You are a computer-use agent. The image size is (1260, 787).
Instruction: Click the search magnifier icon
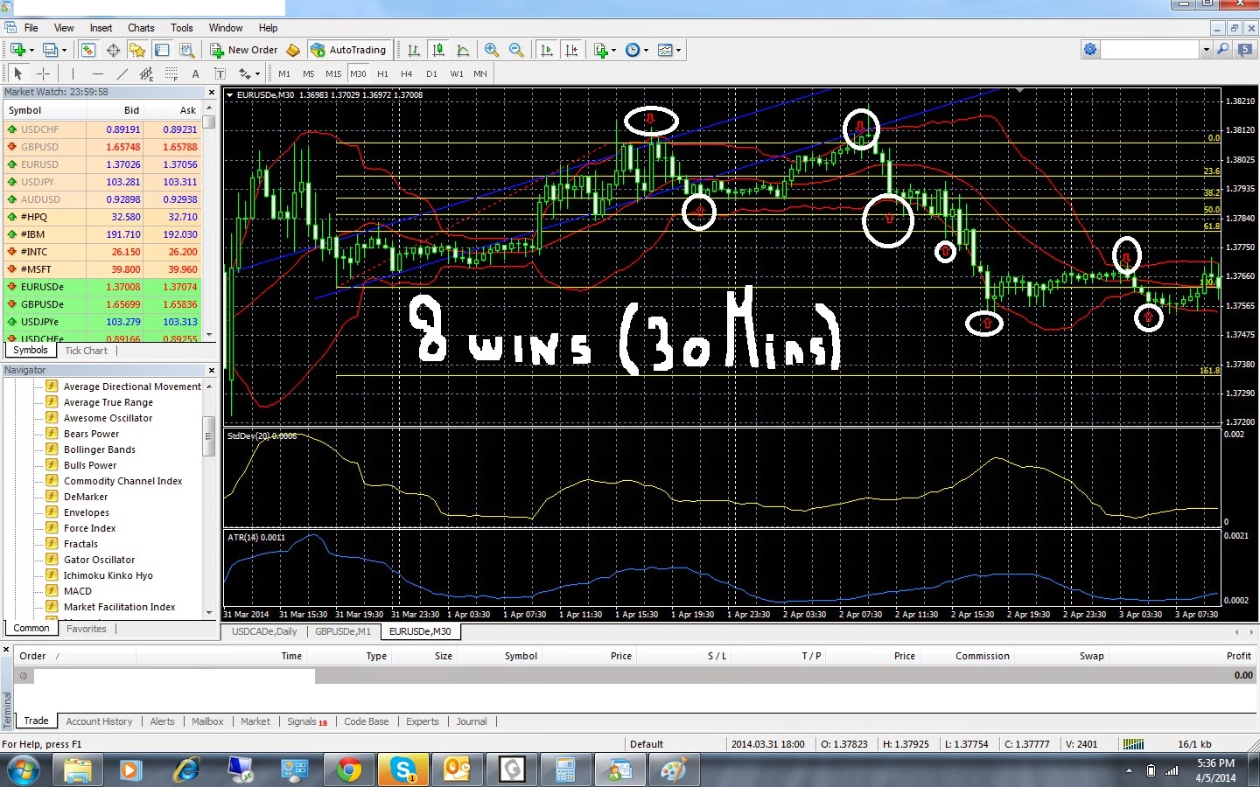point(1223,49)
